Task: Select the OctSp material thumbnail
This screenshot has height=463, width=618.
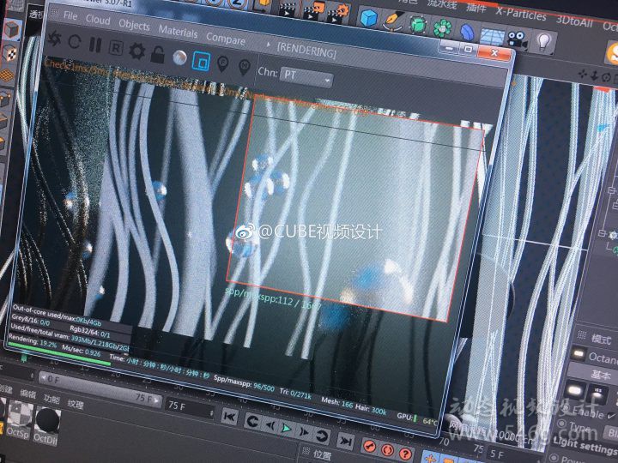Action: pos(19,419)
